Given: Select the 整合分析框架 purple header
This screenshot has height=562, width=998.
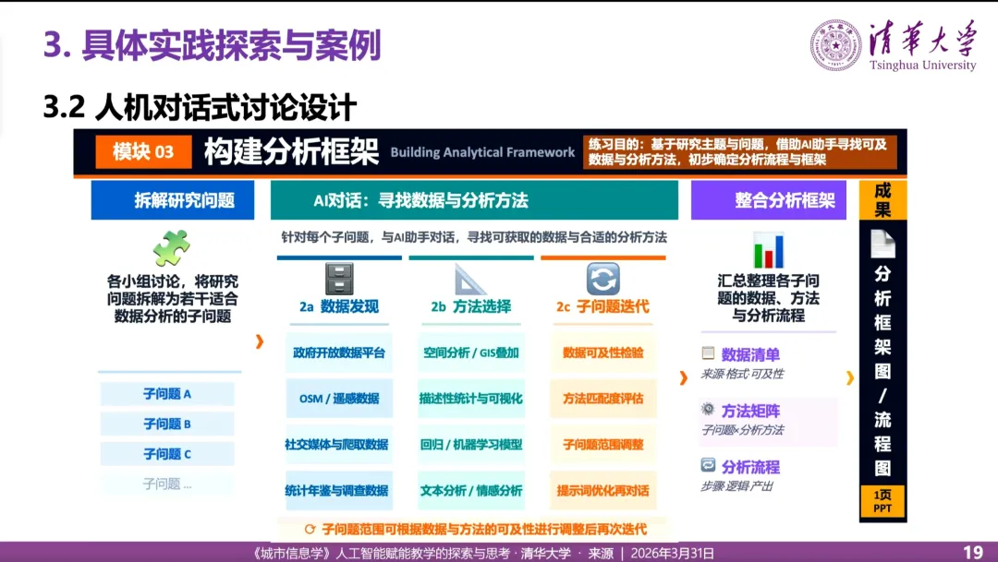Looking at the screenshot, I should pyautogui.click(x=769, y=200).
